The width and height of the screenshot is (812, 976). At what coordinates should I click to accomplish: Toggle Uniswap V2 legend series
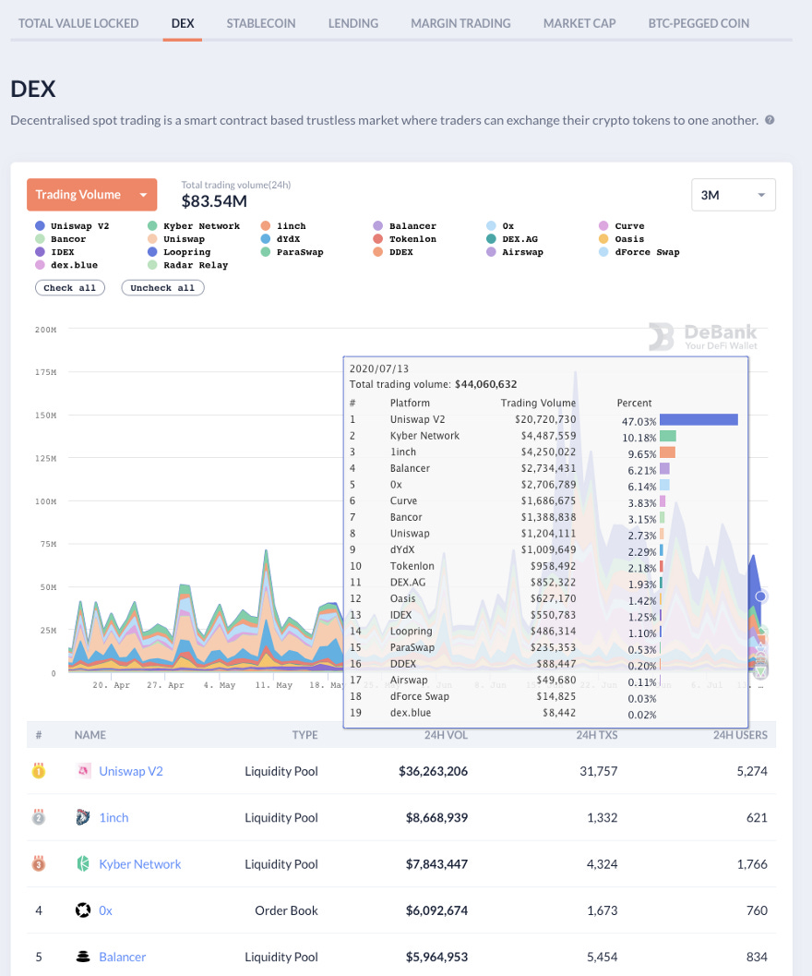pyautogui.click(x=72, y=226)
